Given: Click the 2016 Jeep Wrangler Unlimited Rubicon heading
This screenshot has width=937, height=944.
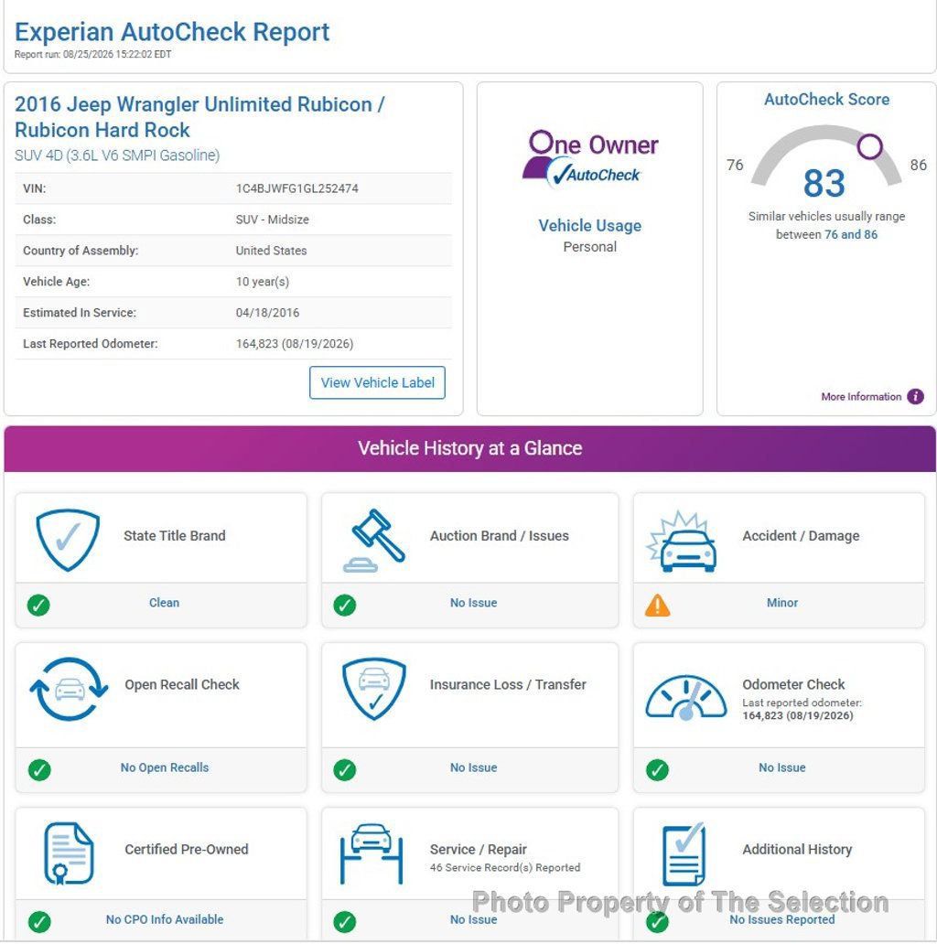Looking at the screenshot, I should tap(199, 117).
